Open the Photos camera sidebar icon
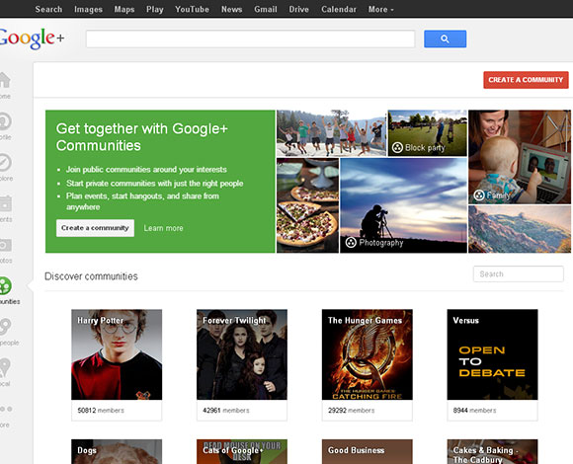This screenshot has width=573, height=464. 5,245
